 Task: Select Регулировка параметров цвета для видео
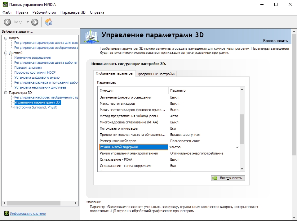pos(46,43)
